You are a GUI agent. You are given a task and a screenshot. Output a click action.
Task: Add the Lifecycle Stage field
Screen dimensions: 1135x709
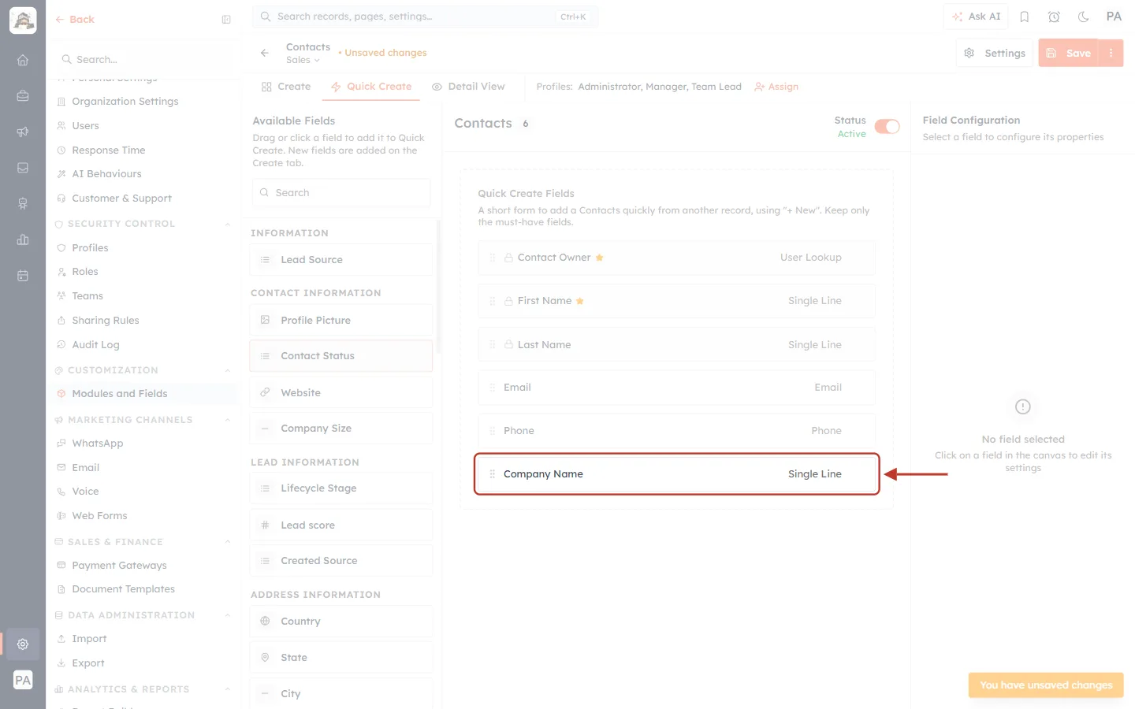(x=341, y=488)
